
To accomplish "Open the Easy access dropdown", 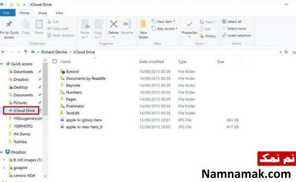I will click(164, 29).
